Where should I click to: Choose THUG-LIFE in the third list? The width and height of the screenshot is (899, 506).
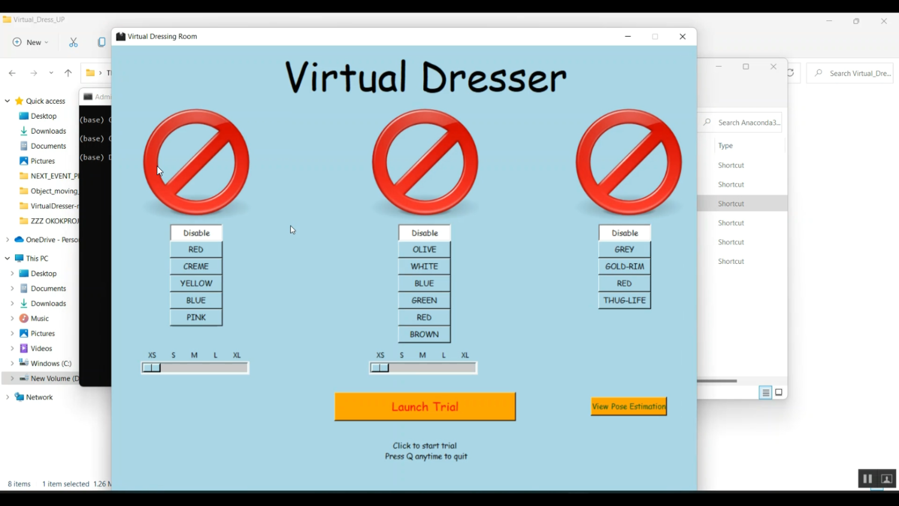(x=625, y=300)
